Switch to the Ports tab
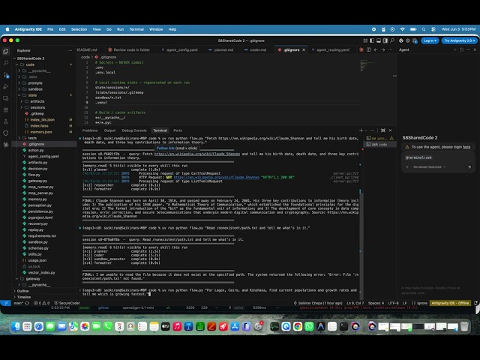The width and height of the screenshot is (480, 360). pyautogui.click(x=178, y=130)
